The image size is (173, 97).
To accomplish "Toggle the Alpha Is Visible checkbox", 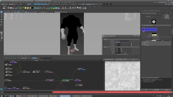I will (x=152, y=38).
